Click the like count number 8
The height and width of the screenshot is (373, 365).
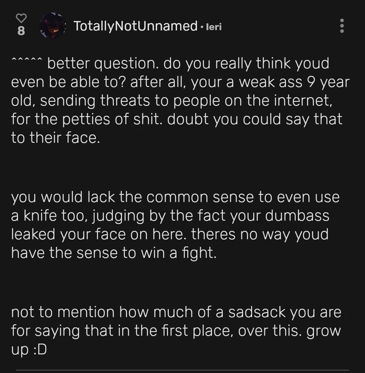(x=21, y=31)
